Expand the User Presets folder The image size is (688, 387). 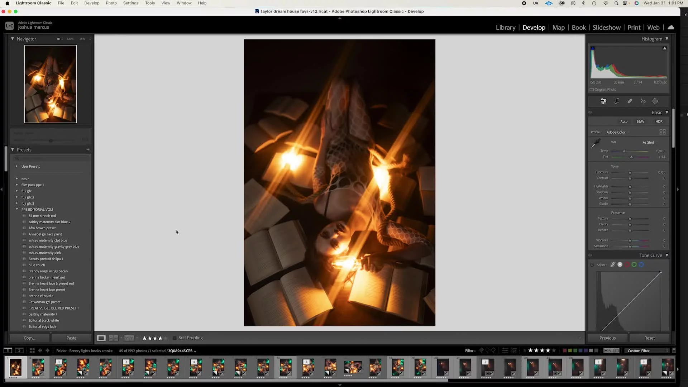click(16, 166)
